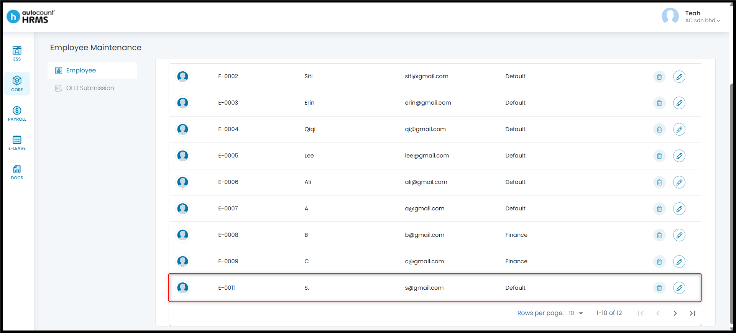Viewport: 736px width, 333px height.
Task: Edit employee E-0009 C
Action: click(679, 262)
